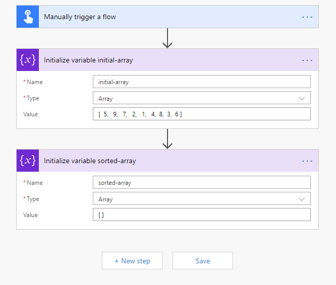Click the variable icon on initial-array card
Viewport: 336px width, 285px height.
[x=27, y=60]
